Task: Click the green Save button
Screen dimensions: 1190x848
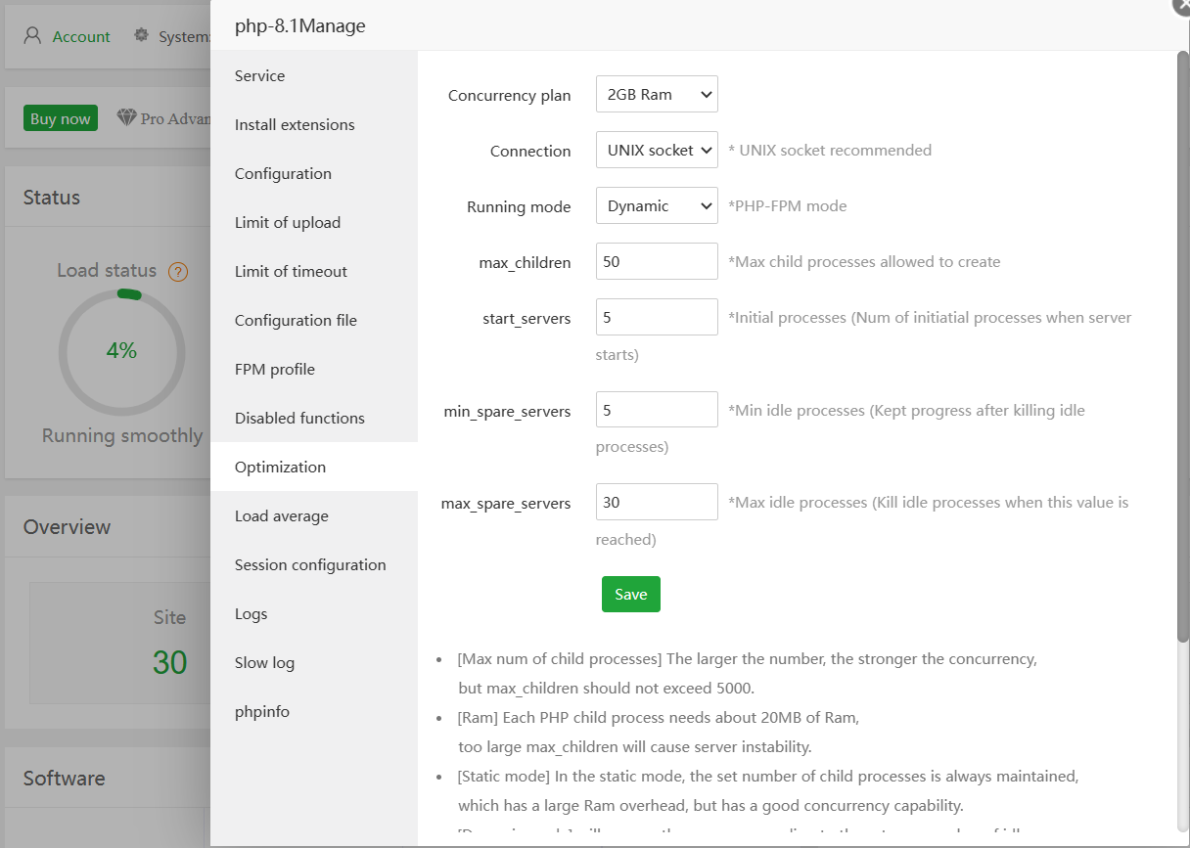Action: point(631,595)
